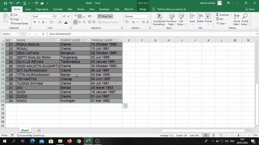Click Tell me what you want to do
The image size is (259, 145).
(x=172, y=9)
